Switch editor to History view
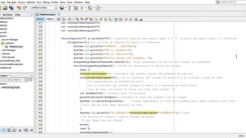This screenshot has height=138, width=246. tap(50, 19)
